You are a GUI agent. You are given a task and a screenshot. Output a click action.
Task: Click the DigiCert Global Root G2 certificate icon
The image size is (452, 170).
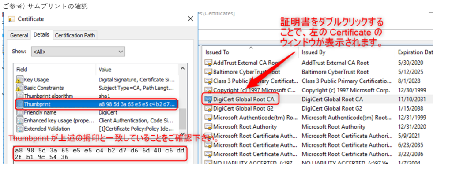click(208, 108)
